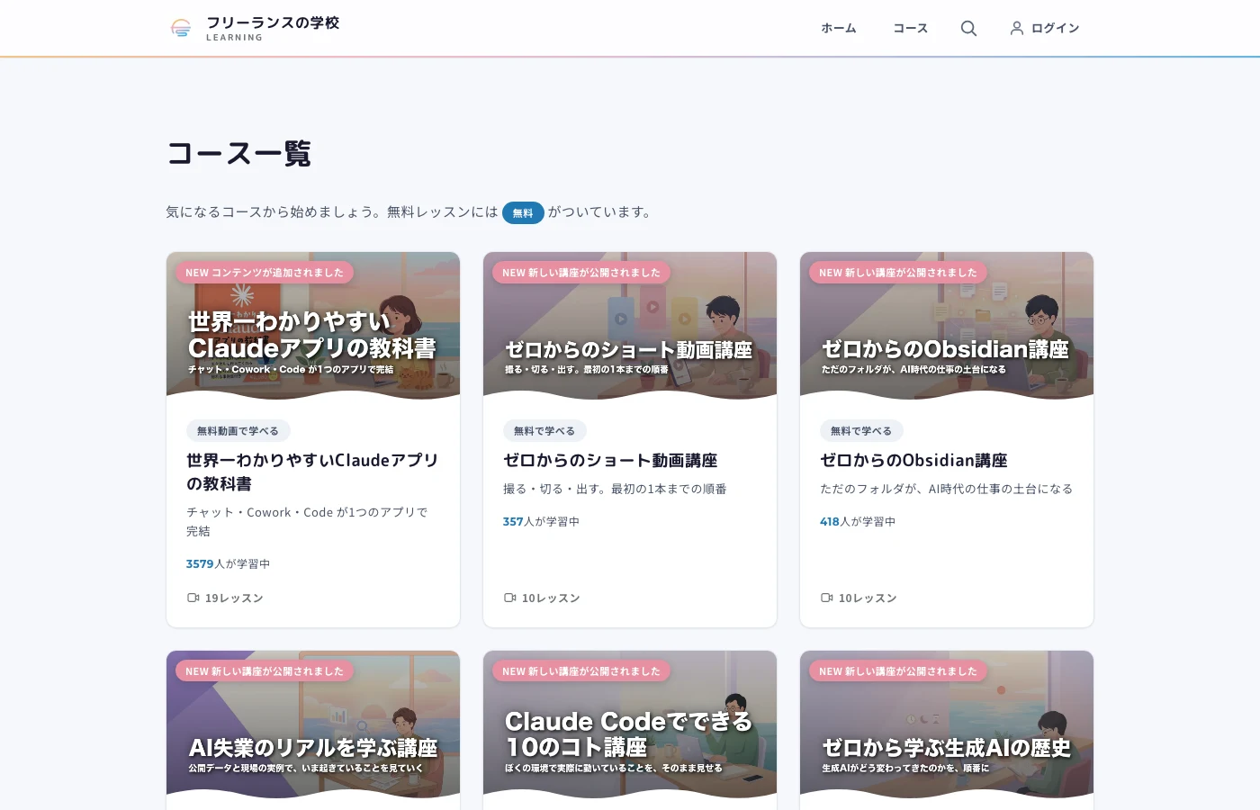Click title 世界一わかりやすいClaudeアプリの教科書

click(x=312, y=472)
